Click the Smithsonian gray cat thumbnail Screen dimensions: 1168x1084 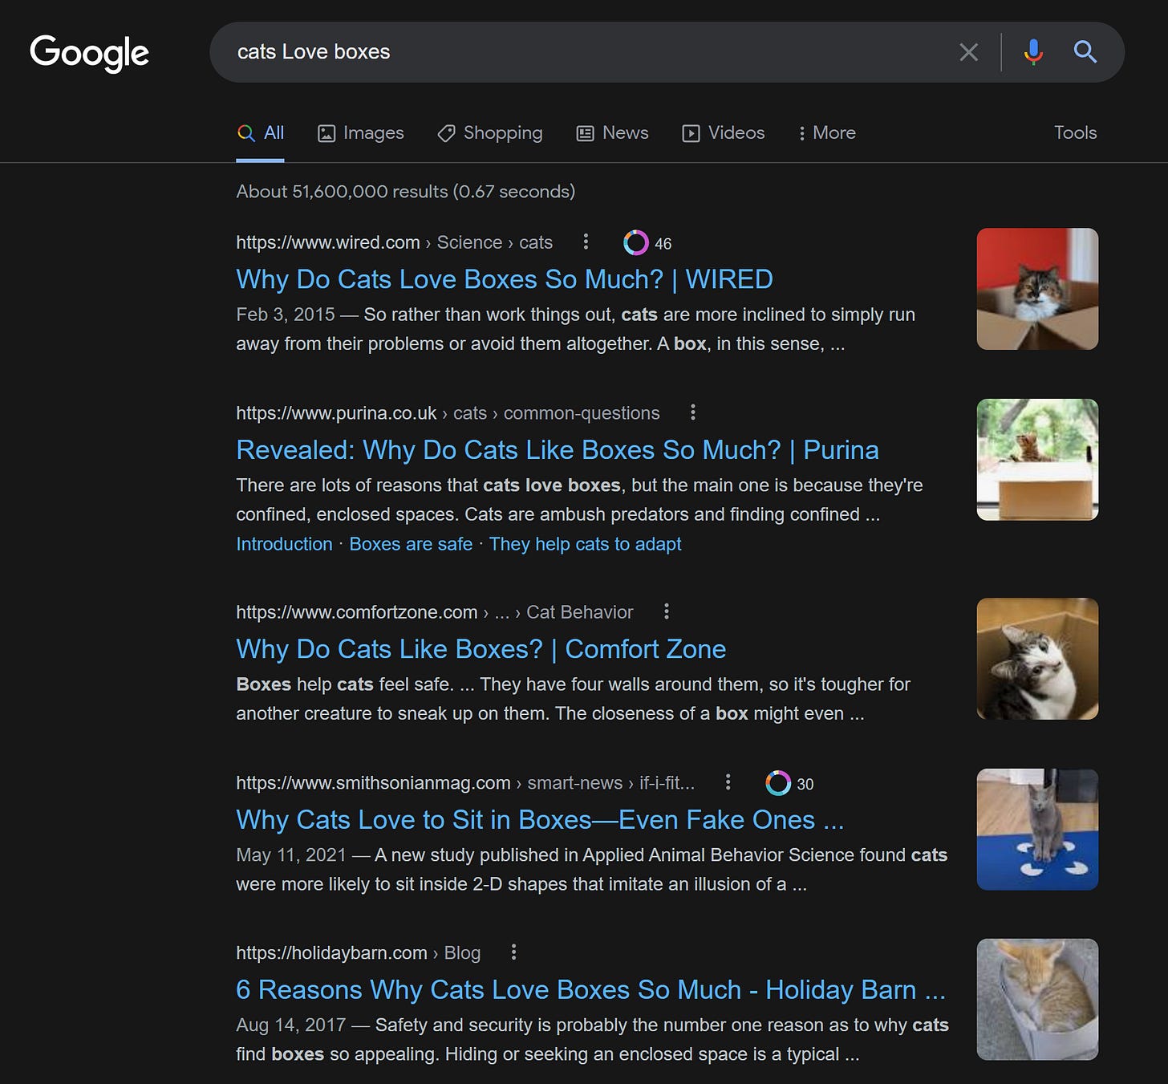tap(1037, 830)
